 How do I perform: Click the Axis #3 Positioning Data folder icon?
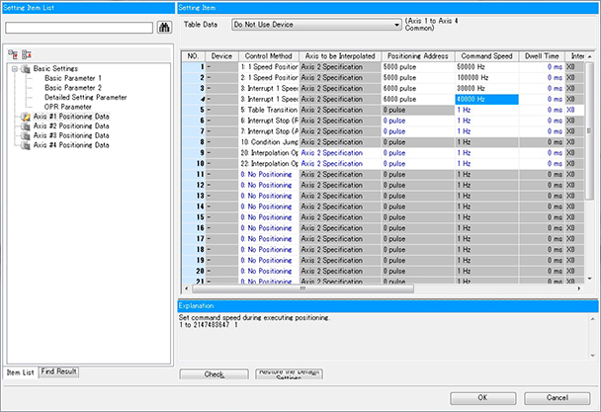pyautogui.click(x=25, y=135)
